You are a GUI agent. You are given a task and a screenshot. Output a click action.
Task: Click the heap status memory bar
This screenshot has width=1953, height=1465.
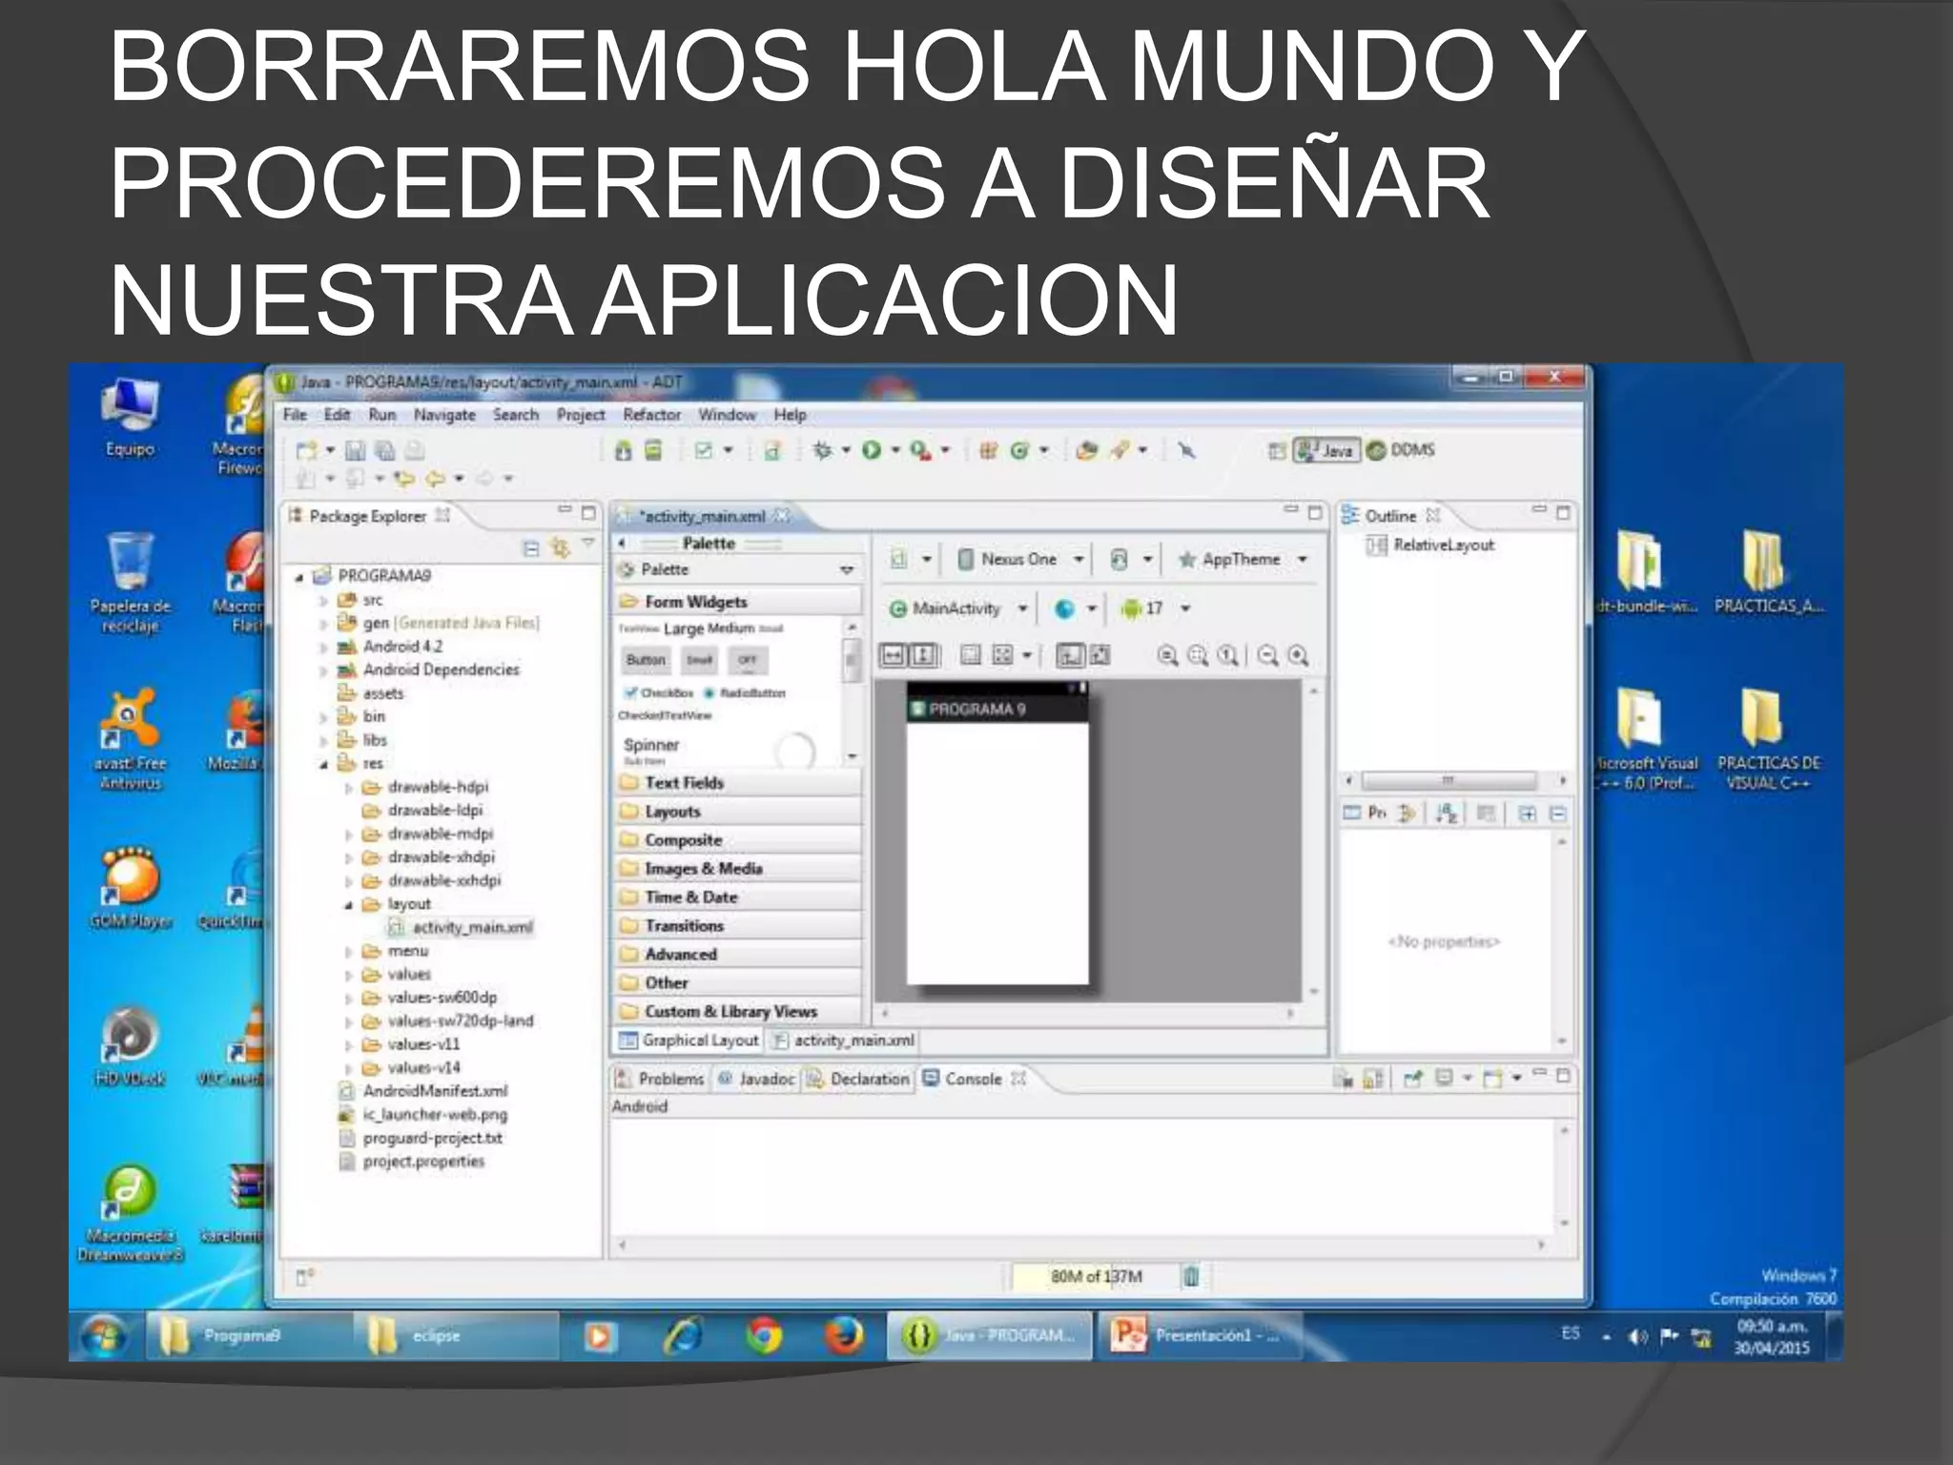(x=1096, y=1276)
